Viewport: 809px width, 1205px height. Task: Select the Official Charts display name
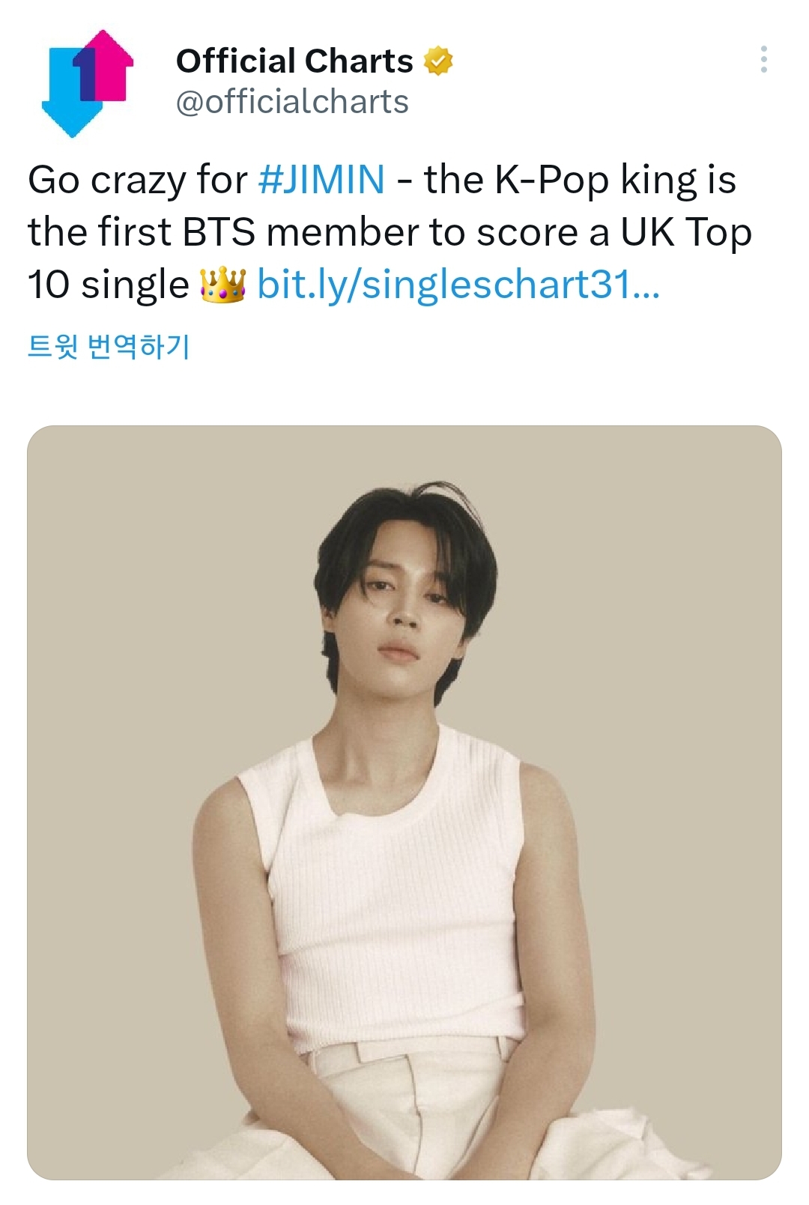(x=292, y=61)
